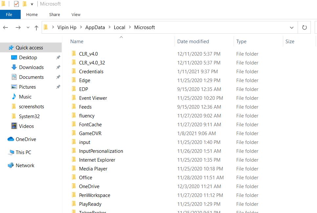Select the PlayReady folder name
Viewport: 317px width, 213px height.
(90, 204)
